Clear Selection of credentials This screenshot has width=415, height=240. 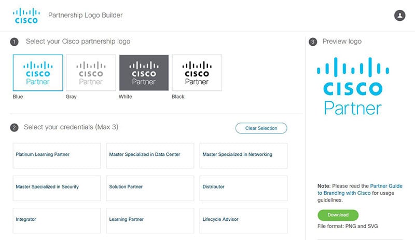pyautogui.click(x=261, y=128)
